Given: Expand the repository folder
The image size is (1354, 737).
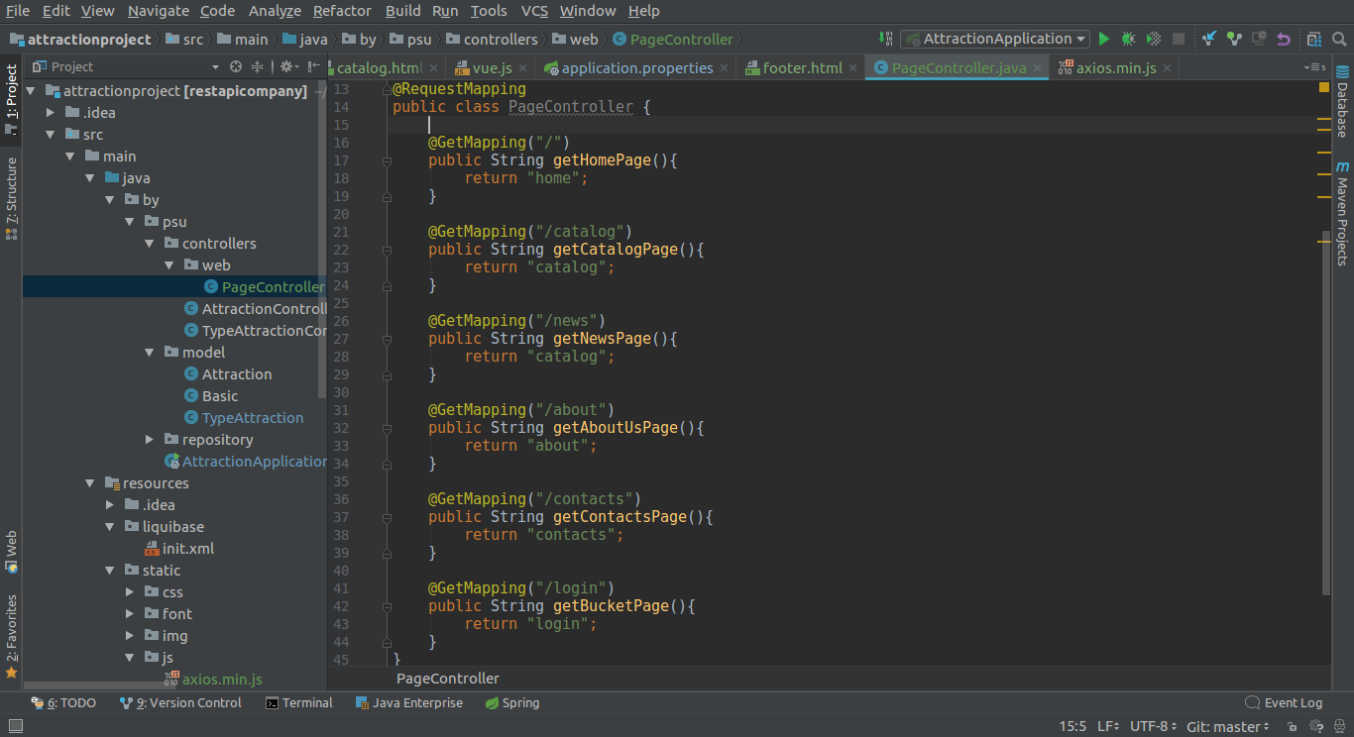Looking at the screenshot, I should (x=150, y=440).
